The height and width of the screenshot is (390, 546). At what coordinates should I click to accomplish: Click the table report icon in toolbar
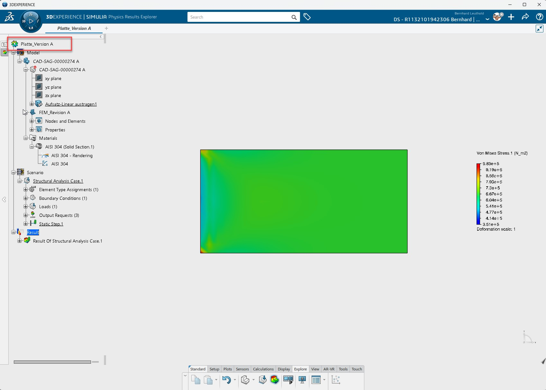tap(316, 380)
